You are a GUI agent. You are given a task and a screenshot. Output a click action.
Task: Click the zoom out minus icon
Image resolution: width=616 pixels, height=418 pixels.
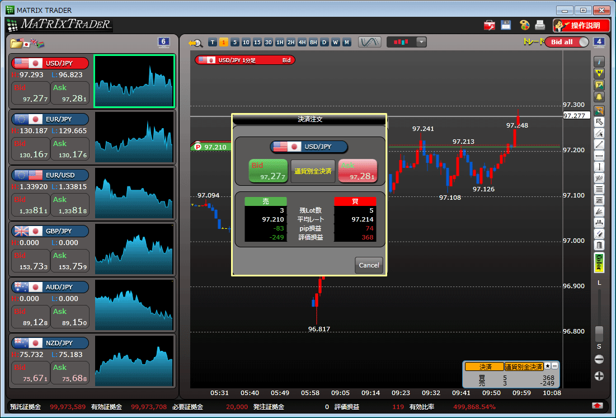(x=599, y=359)
